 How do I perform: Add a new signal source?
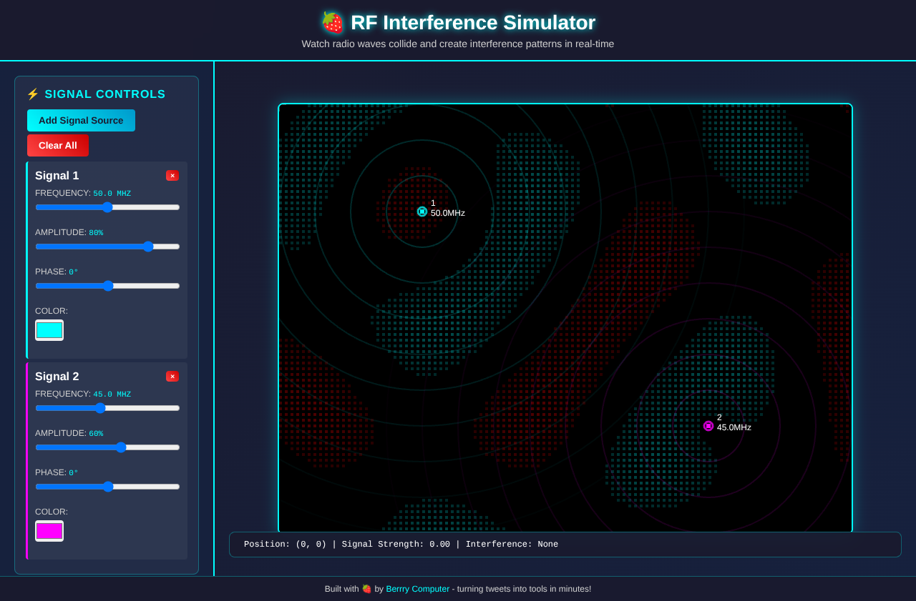(81, 120)
